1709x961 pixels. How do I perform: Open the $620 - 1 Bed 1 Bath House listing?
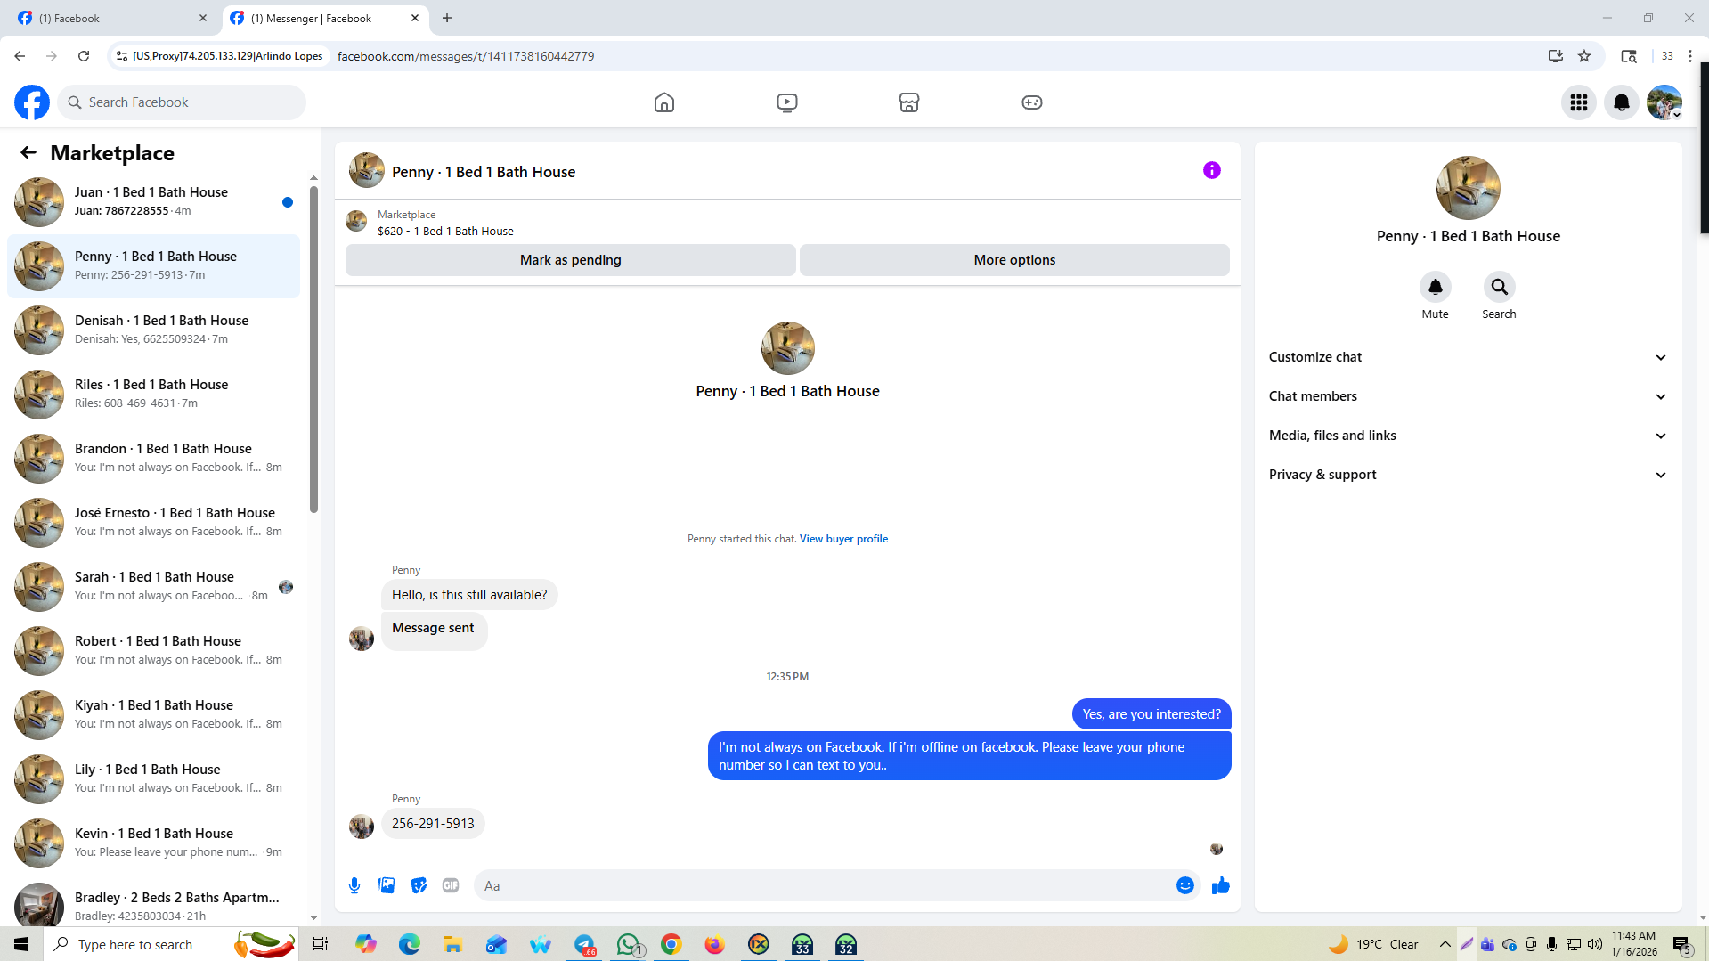(445, 232)
